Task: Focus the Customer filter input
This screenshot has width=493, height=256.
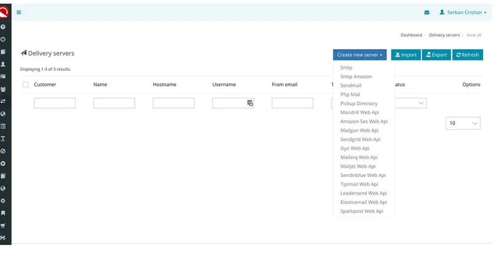Action: [55, 103]
